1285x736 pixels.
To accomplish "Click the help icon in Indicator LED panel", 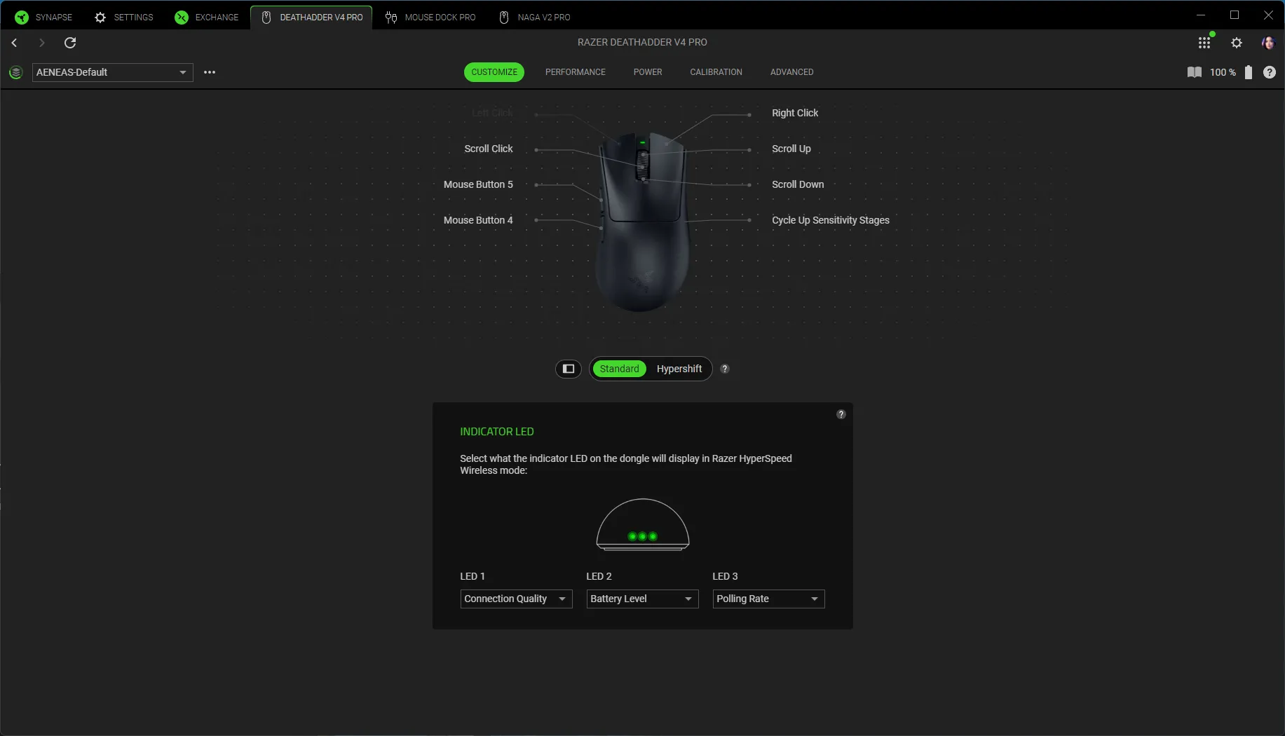I will (841, 414).
